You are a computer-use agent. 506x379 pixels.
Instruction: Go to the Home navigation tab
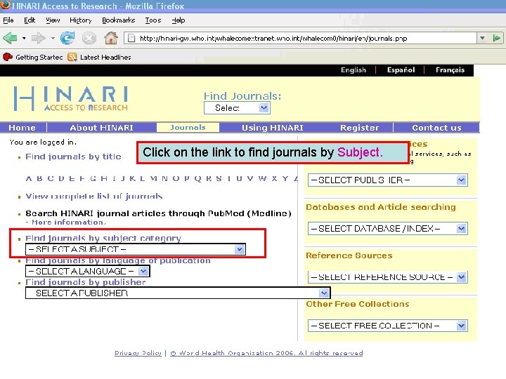point(22,128)
